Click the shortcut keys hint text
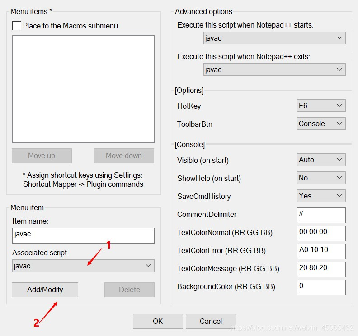Viewport: 358px width, 336px height. coord(83,180)
